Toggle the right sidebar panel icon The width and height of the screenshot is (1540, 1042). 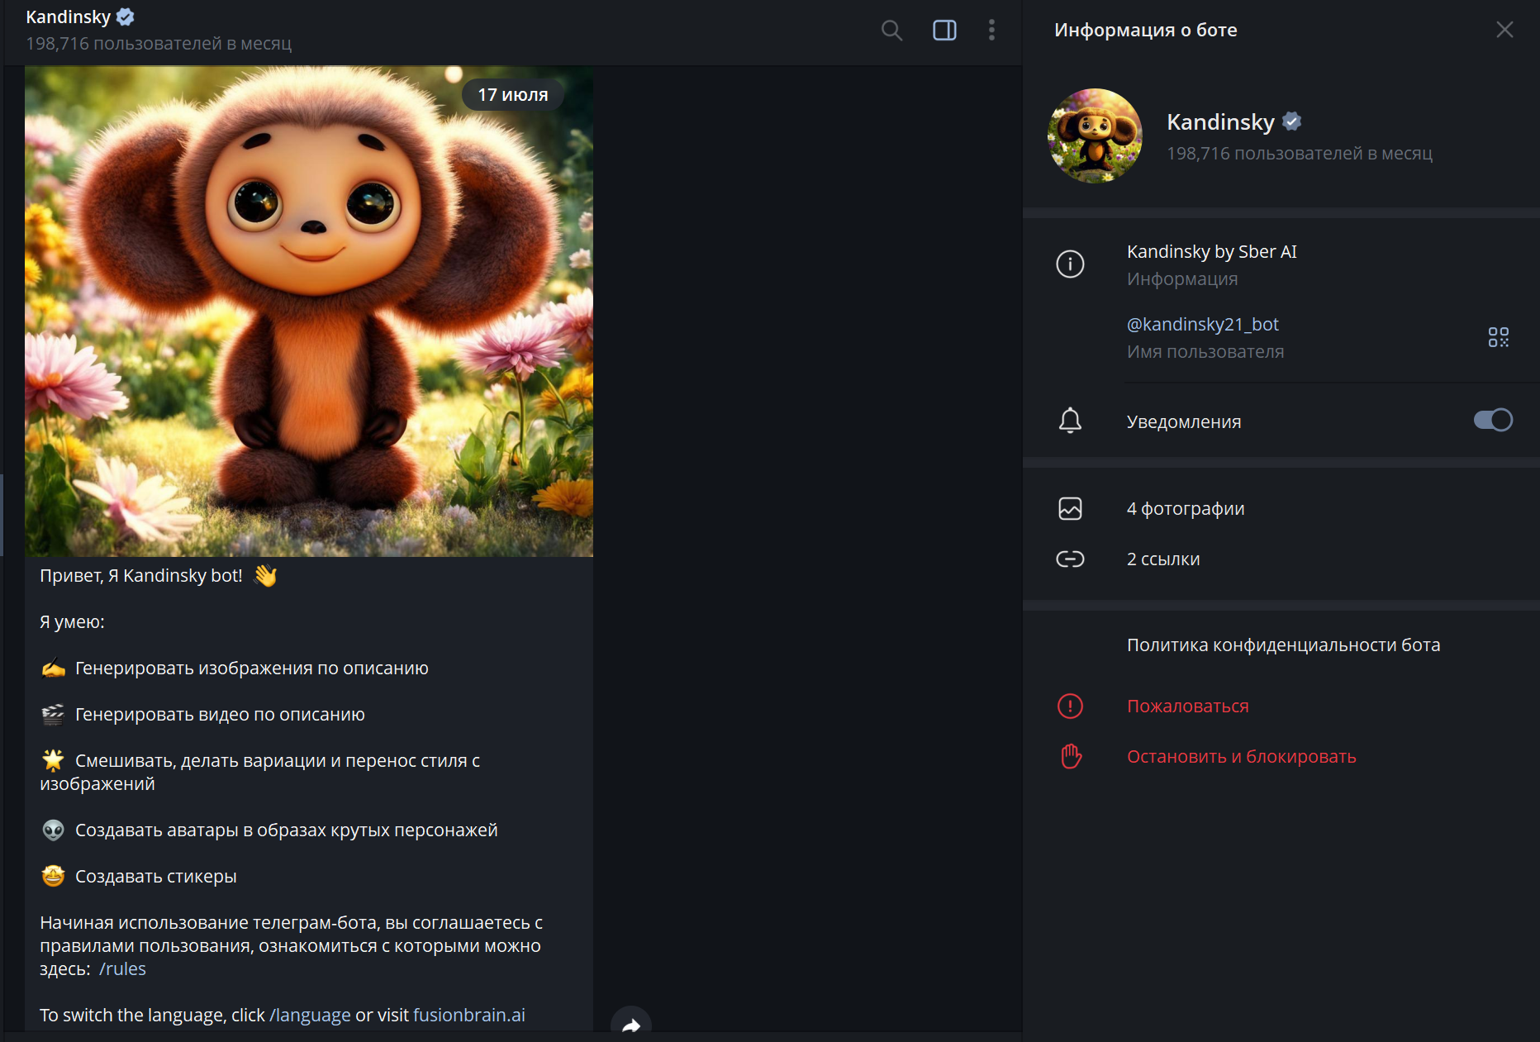click(944, 31)
